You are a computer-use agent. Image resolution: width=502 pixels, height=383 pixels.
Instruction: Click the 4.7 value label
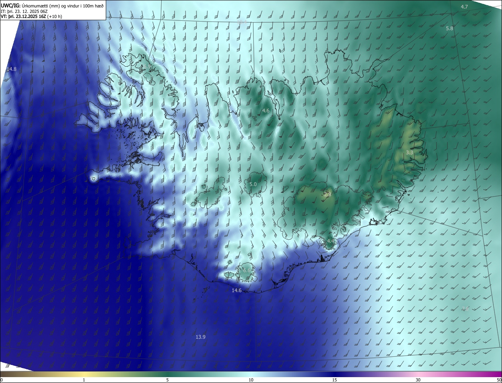[x=464, y=7]
